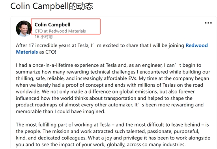Click the text 'After 17 incredible years at Tesla'
217x149 pixels.
tap(52, 45)
